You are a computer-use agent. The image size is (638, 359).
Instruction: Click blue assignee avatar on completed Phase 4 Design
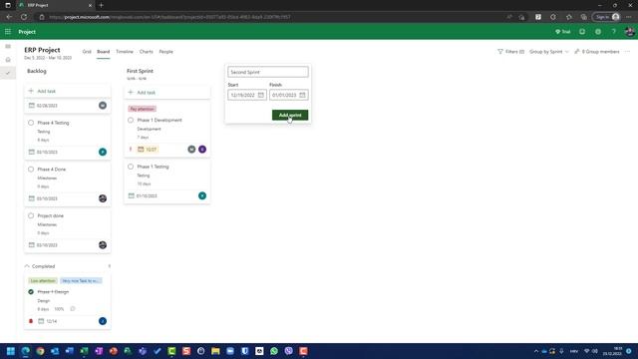[x=103, y=321]
